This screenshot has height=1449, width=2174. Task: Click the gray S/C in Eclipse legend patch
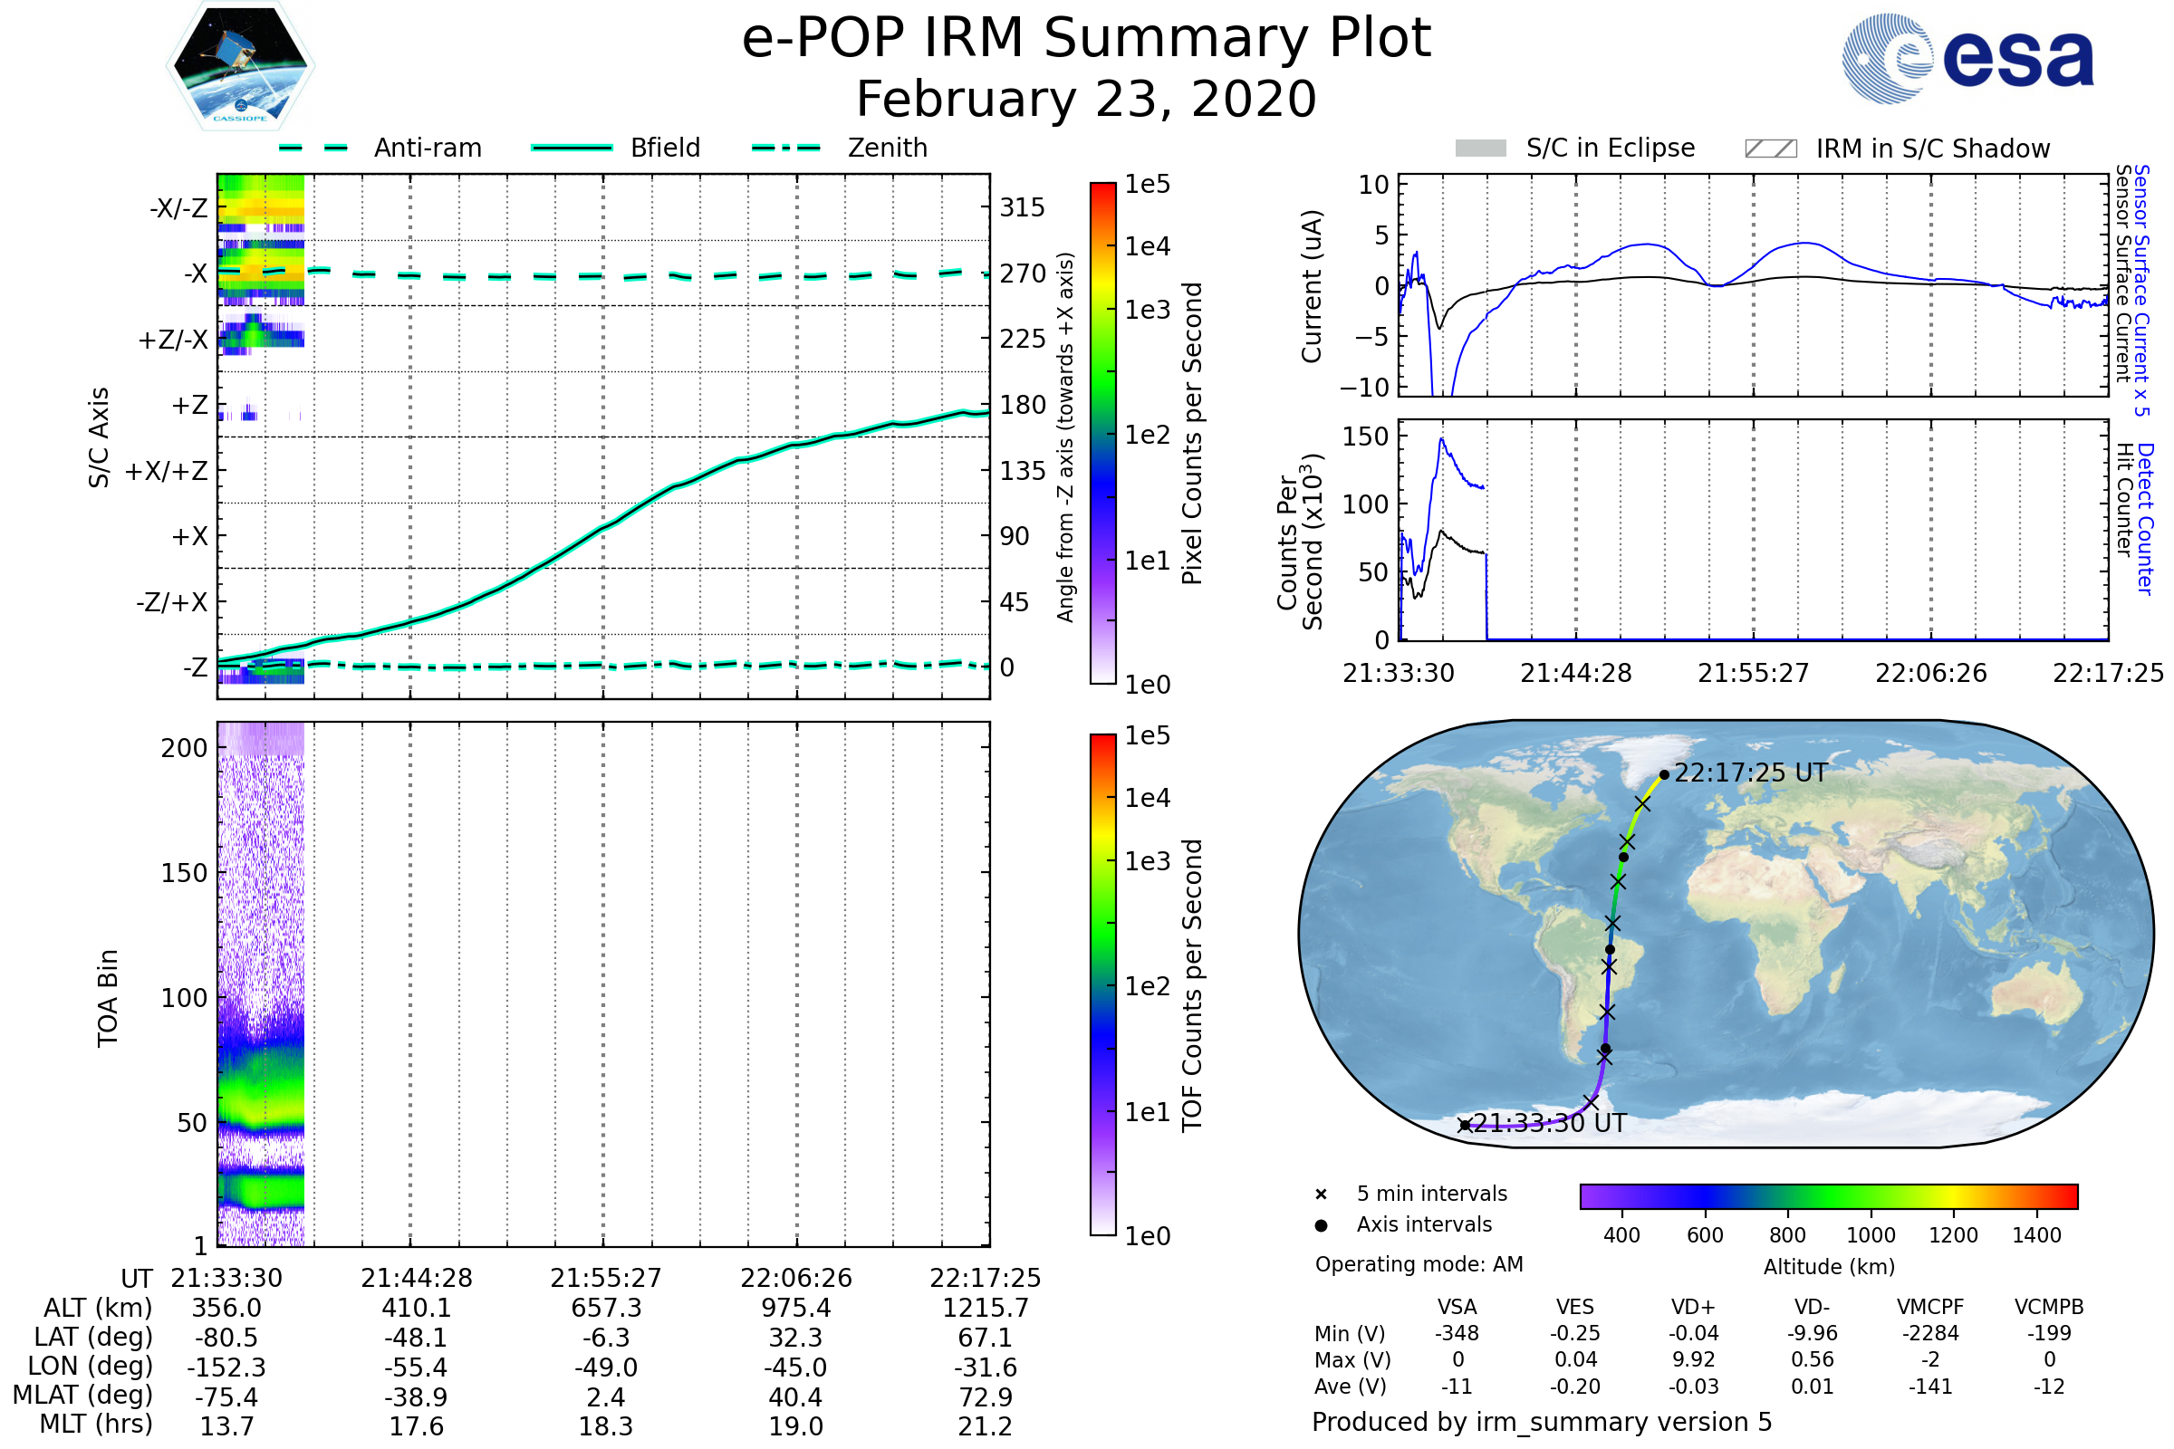(1480, 149)
